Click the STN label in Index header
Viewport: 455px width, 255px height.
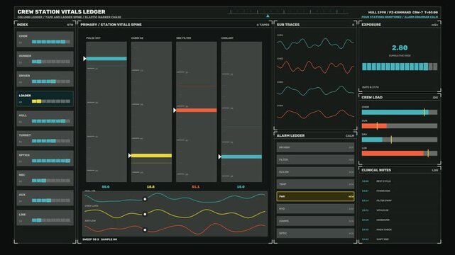(70, 25)
